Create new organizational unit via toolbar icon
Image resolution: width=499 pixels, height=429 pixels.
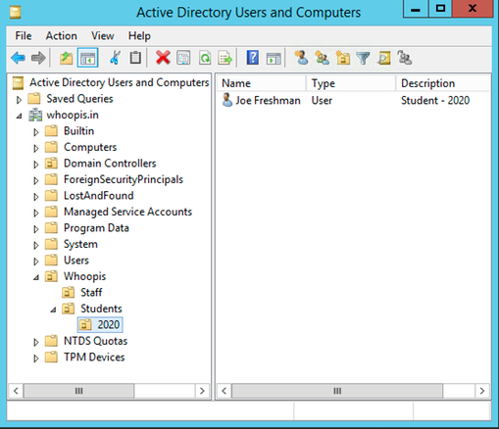coord(342,58)
